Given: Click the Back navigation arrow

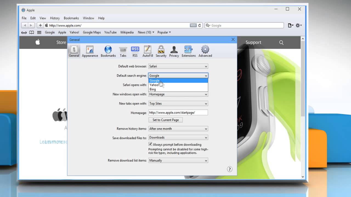Looking at the screenshot, I should coord(25,25).
